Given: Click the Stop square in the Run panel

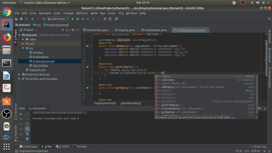Looking at the screenshot, I should coord(21,119).
